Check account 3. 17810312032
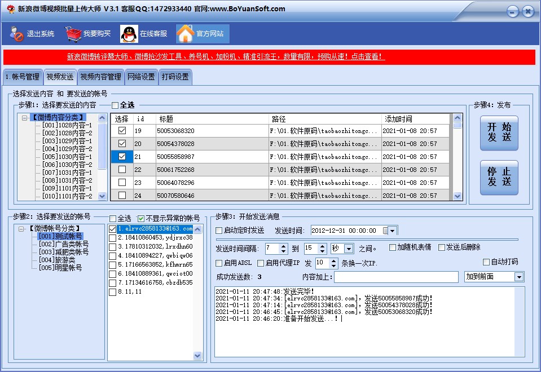This screenshot has width=541, height=372. click(112, 247)
